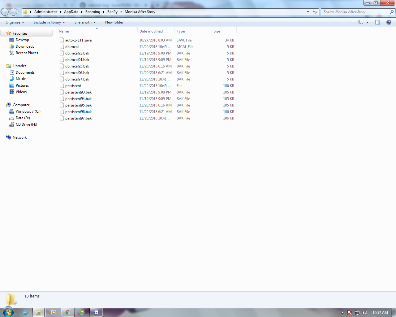
Task: Sort files by Date modified column header
Action: click(x=156, y=31)
